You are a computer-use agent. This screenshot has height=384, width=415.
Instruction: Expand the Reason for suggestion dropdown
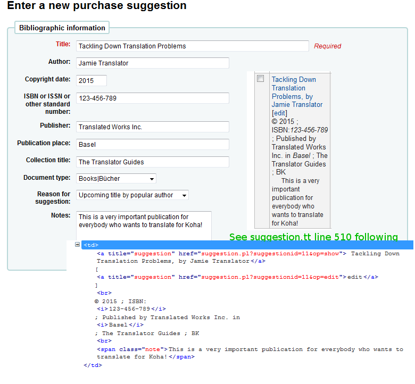[x=132, y=195]
